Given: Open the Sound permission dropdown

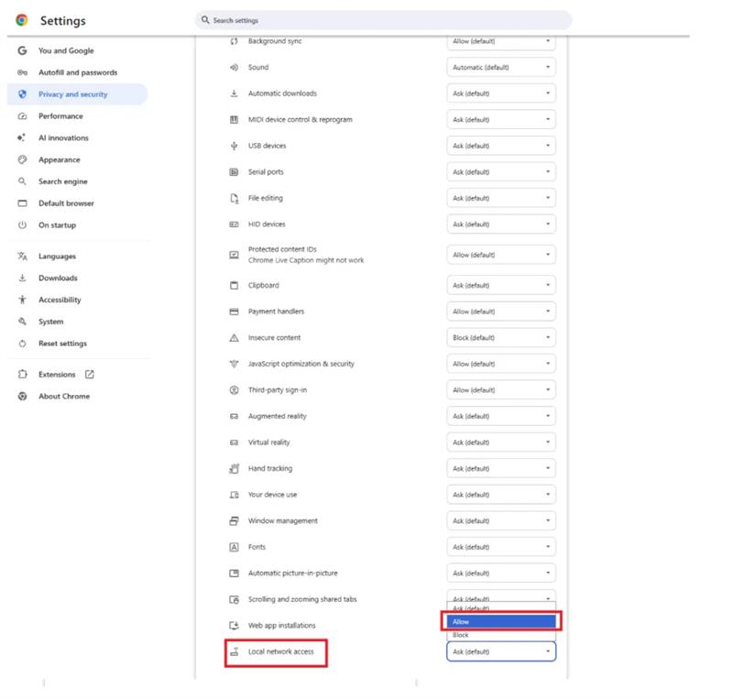Looking at the screenshot, I should 500,67.
